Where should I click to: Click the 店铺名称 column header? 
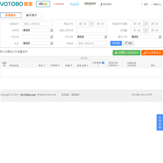click(x=132, y=62)
